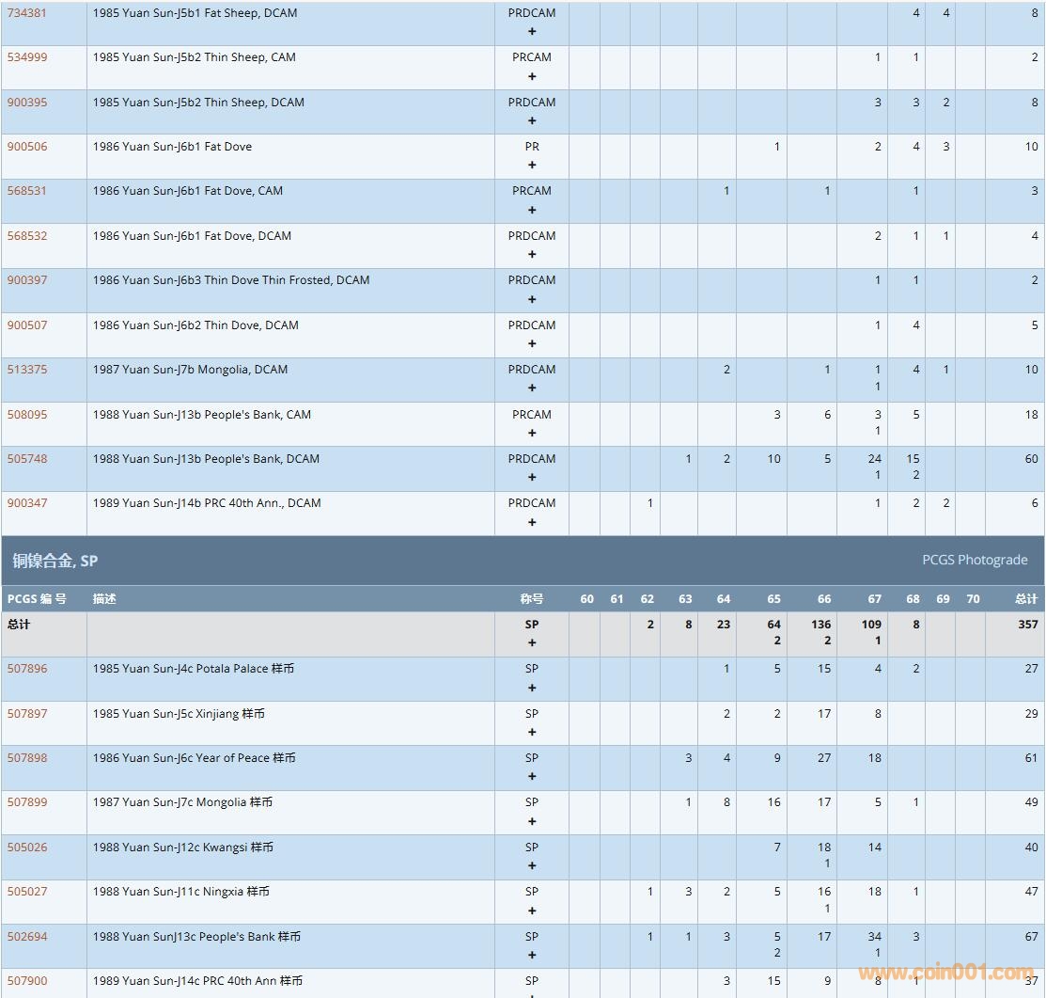Viewport: 1046px width, 998px height.
Task: Expand plus in 1985 Thin Sheep CAM row
Action: (532, 77)
